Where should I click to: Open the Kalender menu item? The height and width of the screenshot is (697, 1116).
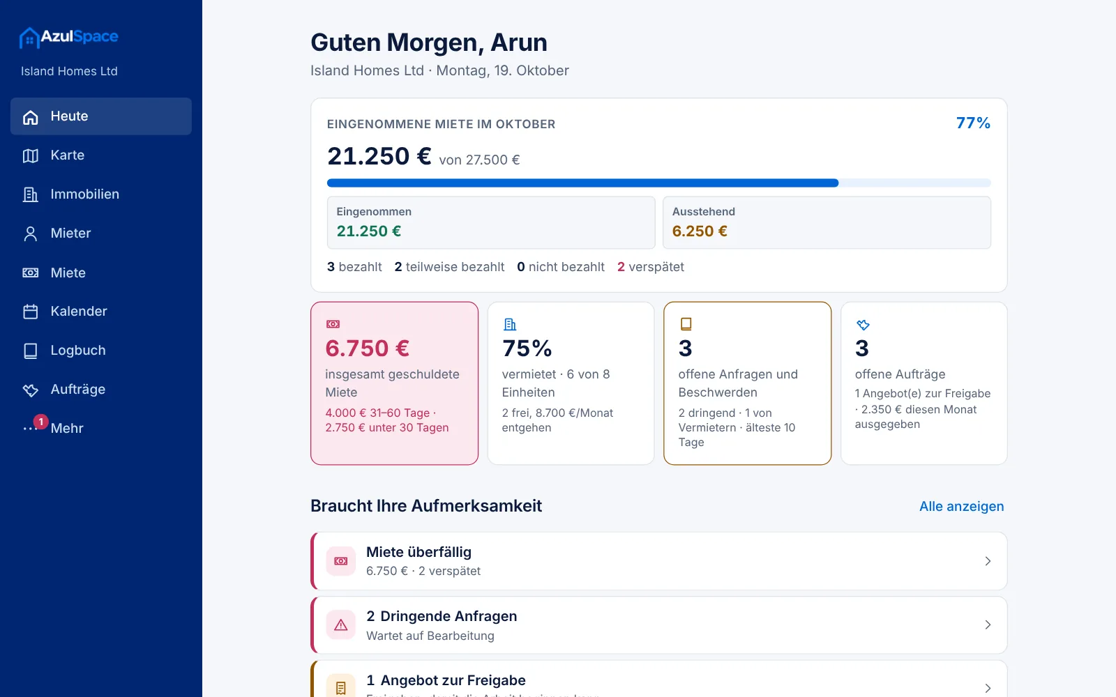pyautogui.click(x=101, y=312)
